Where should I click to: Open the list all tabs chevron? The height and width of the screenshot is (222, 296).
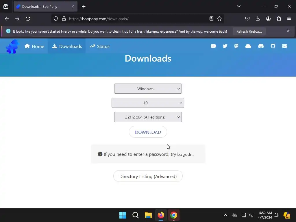tap(238, 6)
